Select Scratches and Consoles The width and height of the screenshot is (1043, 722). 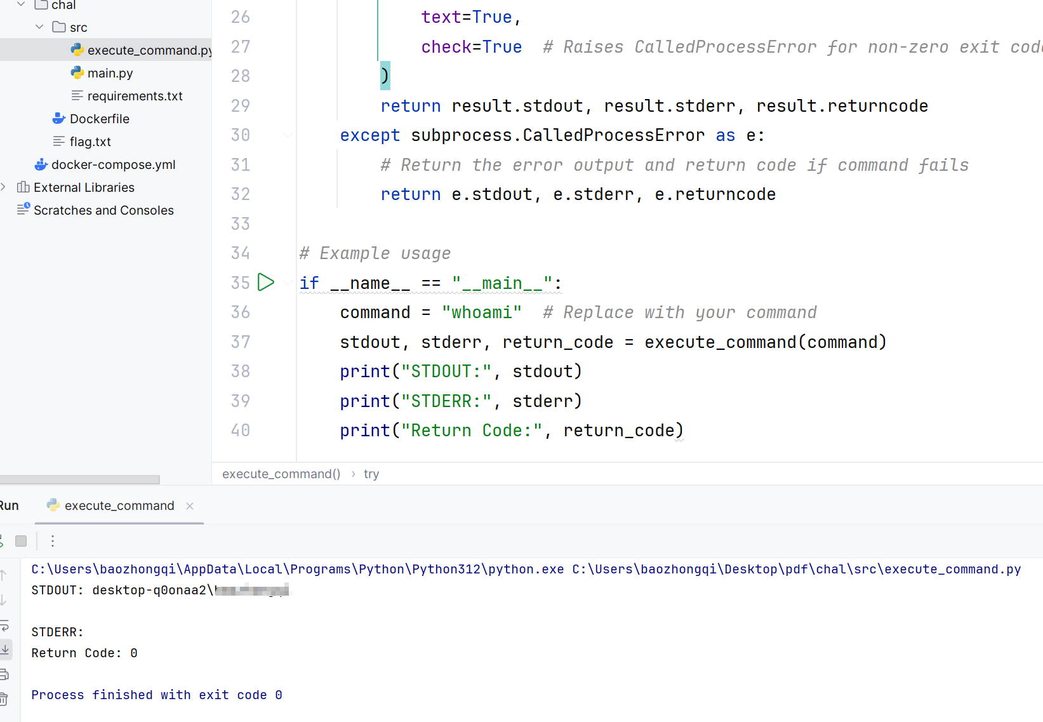tap(103, 210)
